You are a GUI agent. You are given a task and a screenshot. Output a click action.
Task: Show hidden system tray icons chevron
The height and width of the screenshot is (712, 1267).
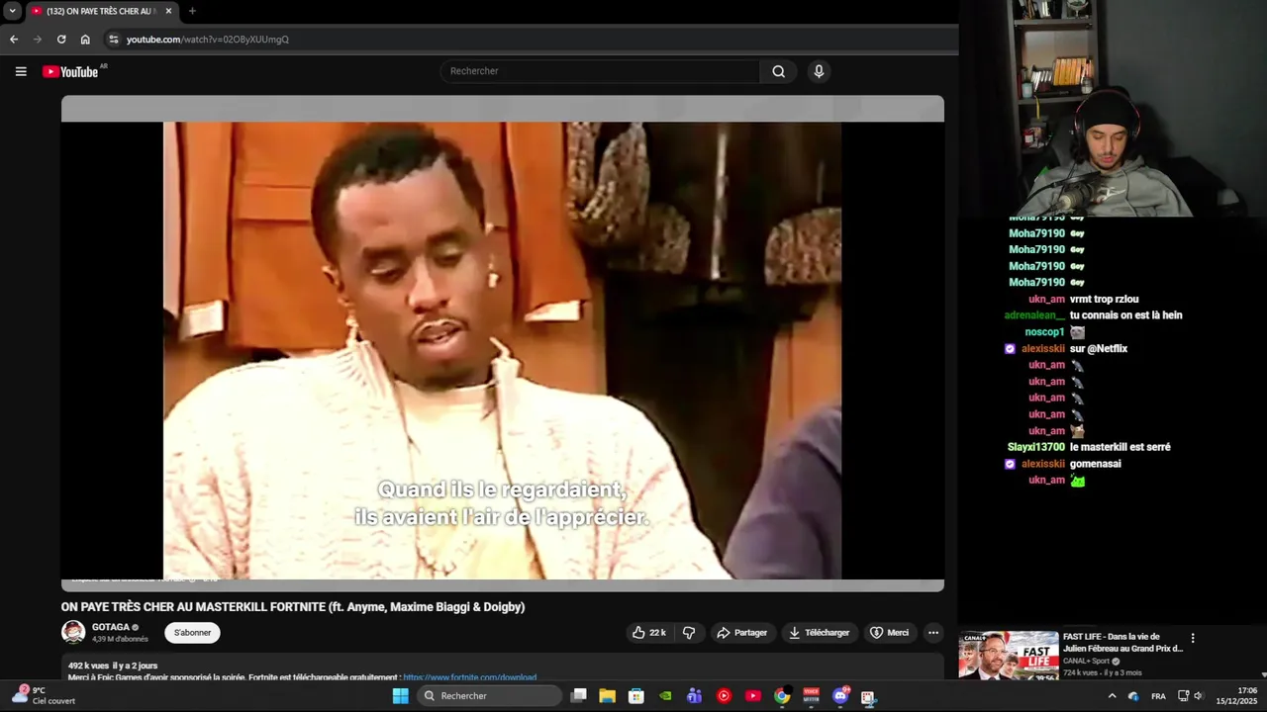click(x=1112, y=696)
